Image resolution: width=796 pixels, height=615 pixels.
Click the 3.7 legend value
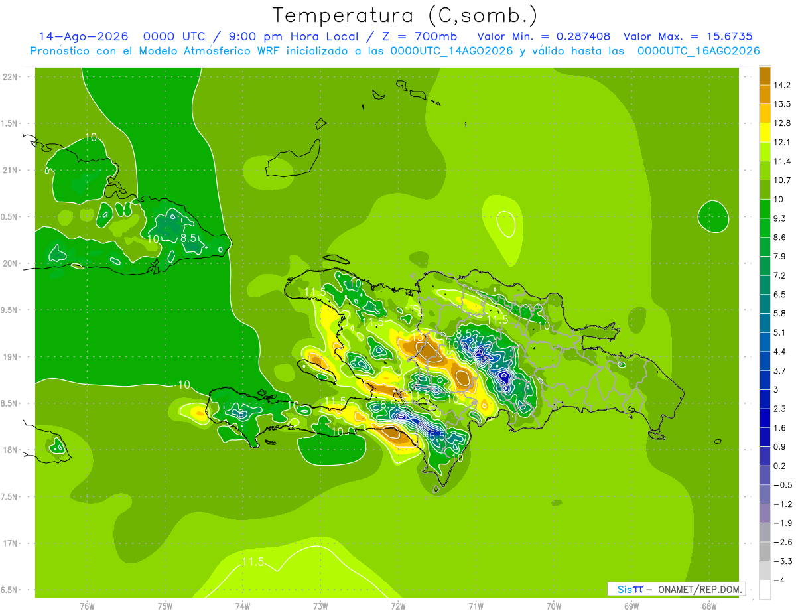(779, 370)
